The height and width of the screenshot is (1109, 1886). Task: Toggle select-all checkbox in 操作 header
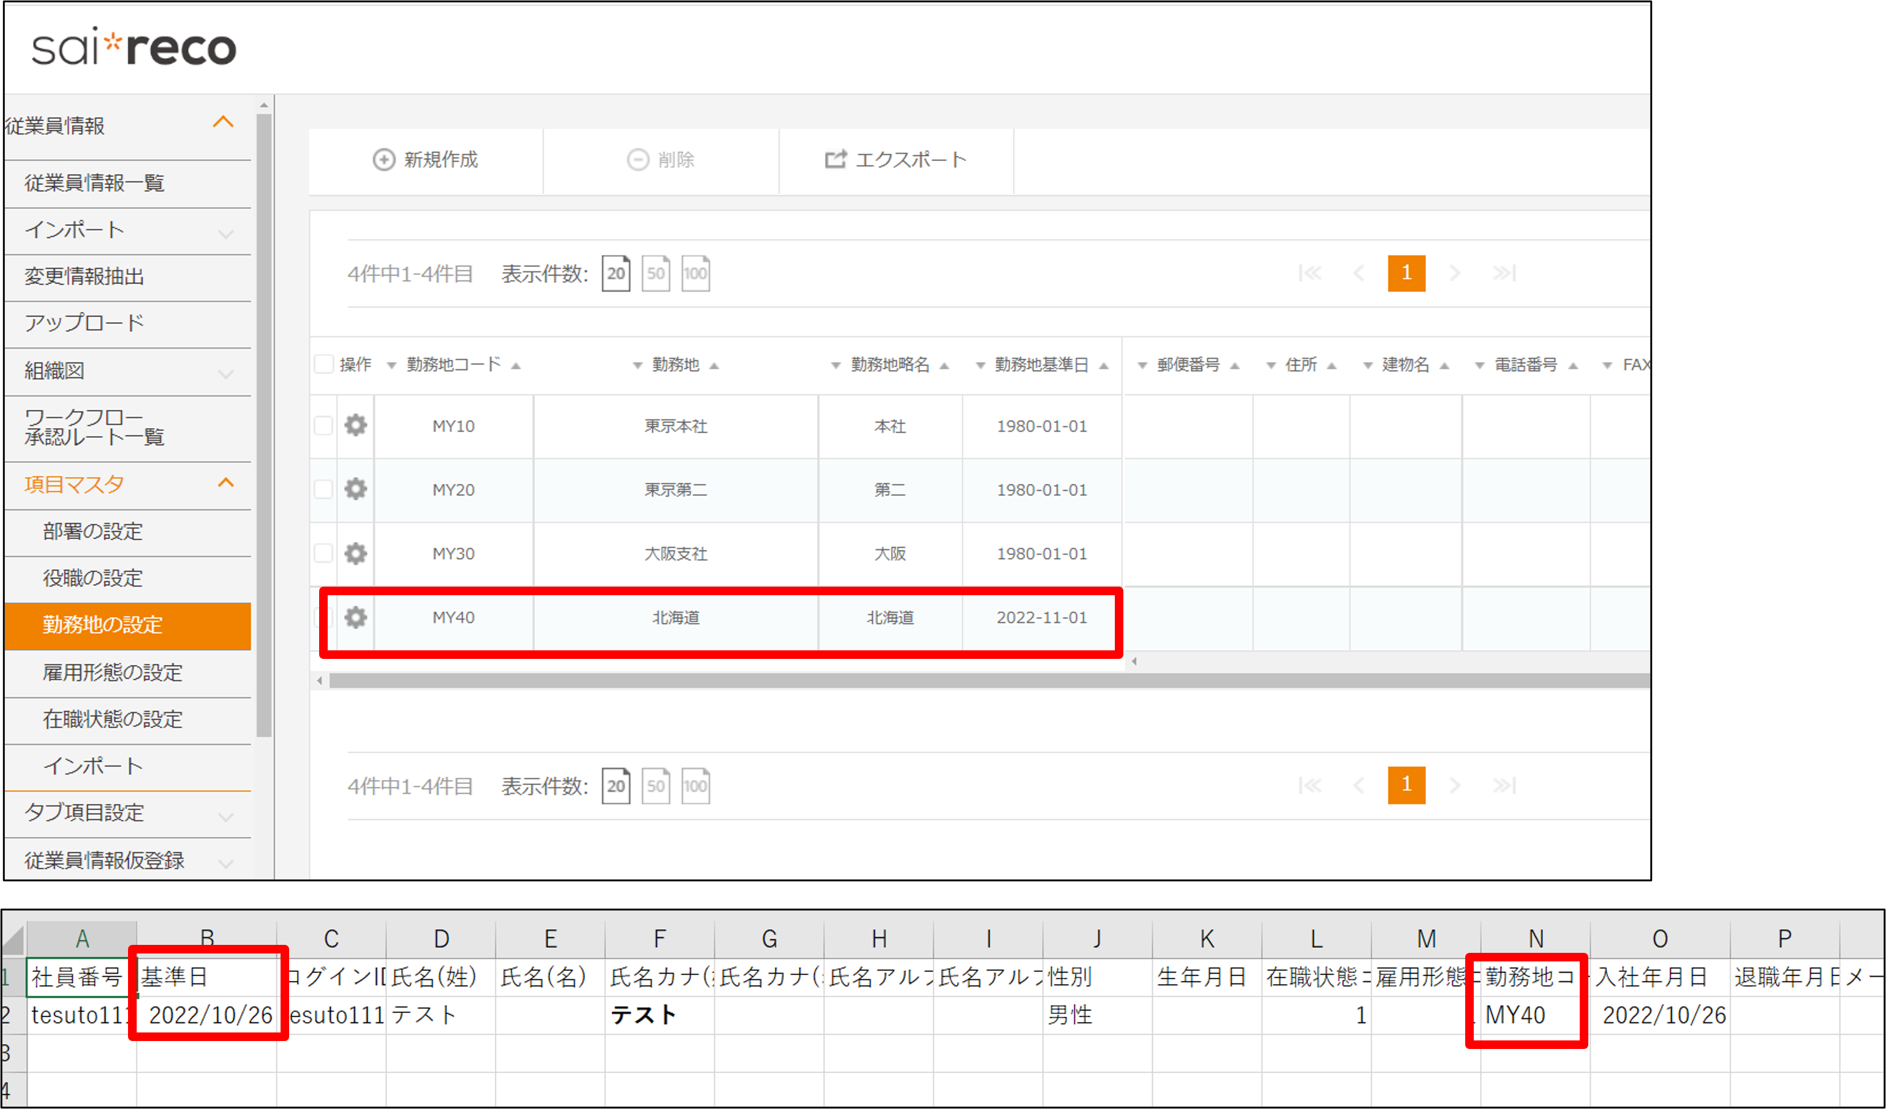click(323, 364)
